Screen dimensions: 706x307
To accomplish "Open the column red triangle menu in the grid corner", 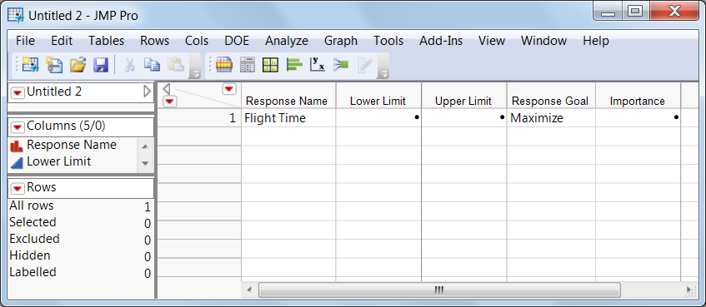I will [229, 89].
